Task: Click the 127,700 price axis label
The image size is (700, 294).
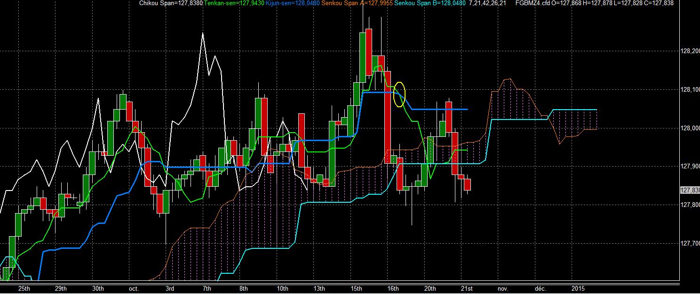Action: [x=690, y=243]
